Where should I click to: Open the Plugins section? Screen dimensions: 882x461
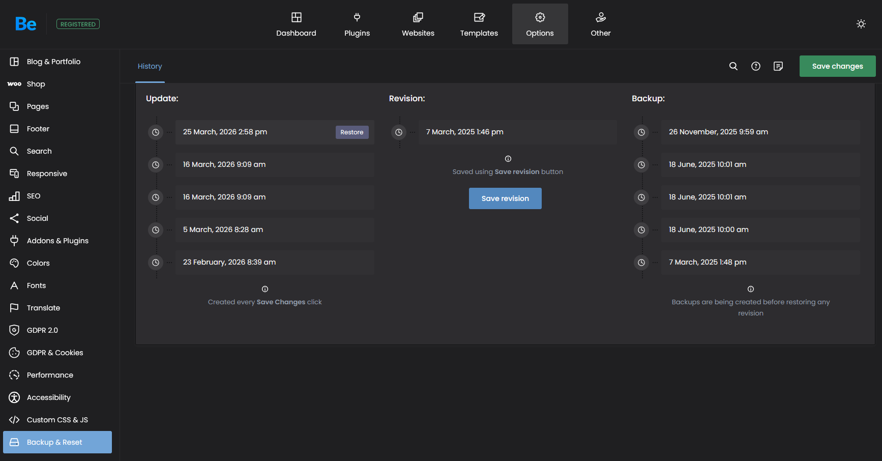357,24
